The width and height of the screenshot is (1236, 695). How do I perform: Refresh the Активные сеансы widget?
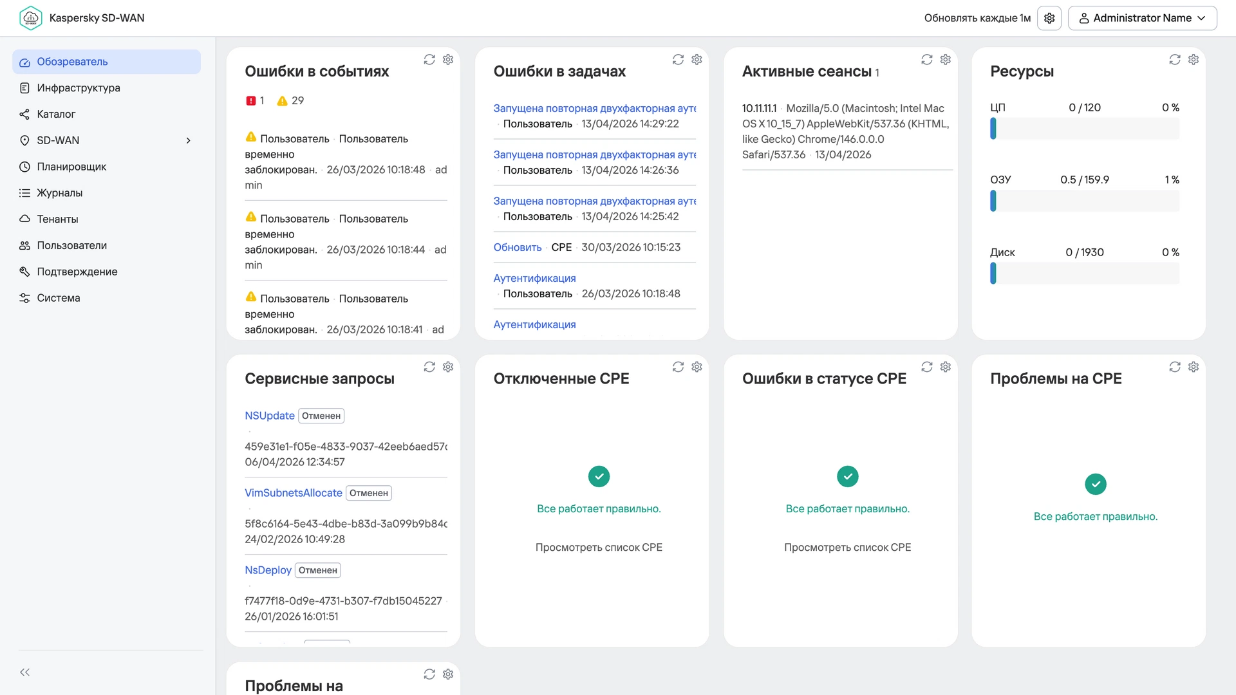[x=927, y=59]
